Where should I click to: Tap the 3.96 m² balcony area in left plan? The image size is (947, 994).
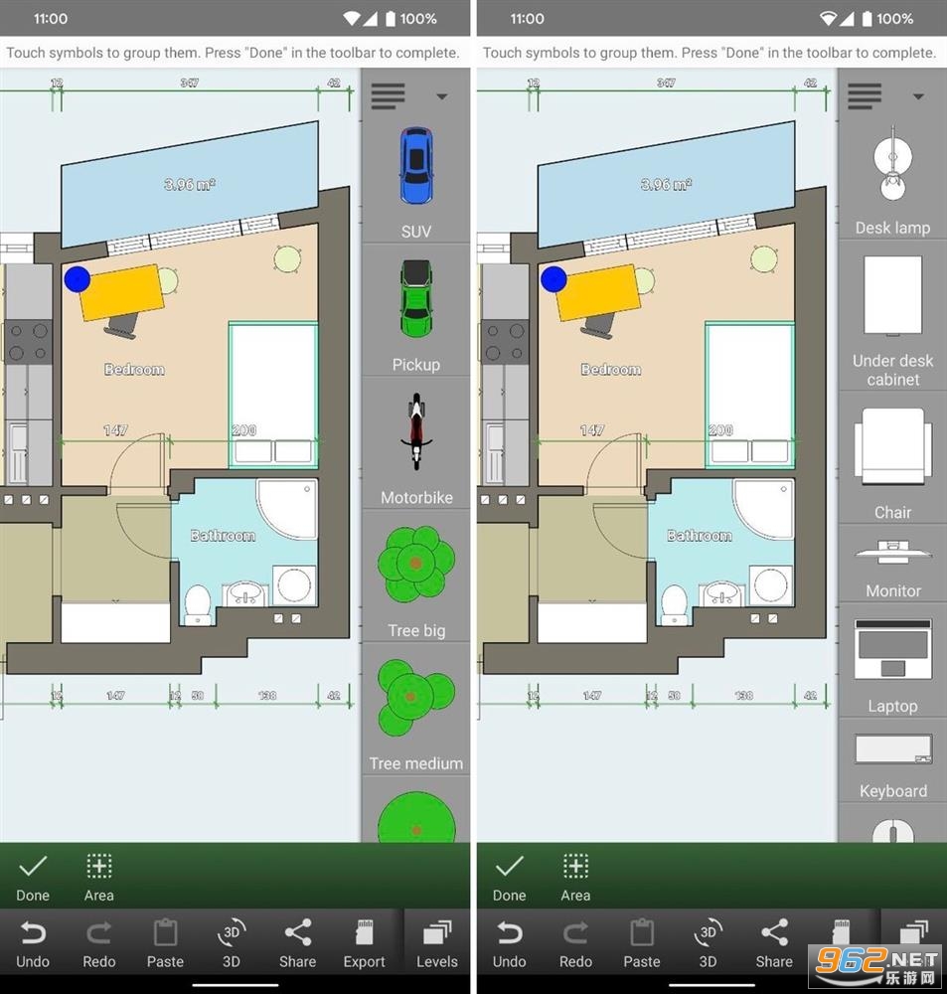pyautogui.click(x=190, y=185)
